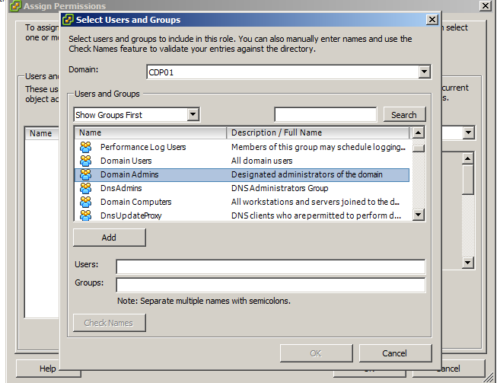Expand the Show Groups First dropdown
Image resolution: width=500 pixels, height=383 pixels.
[x=193, y=115]
